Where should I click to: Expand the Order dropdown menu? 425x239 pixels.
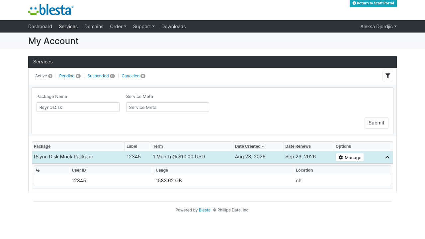(x=118, y=27)
